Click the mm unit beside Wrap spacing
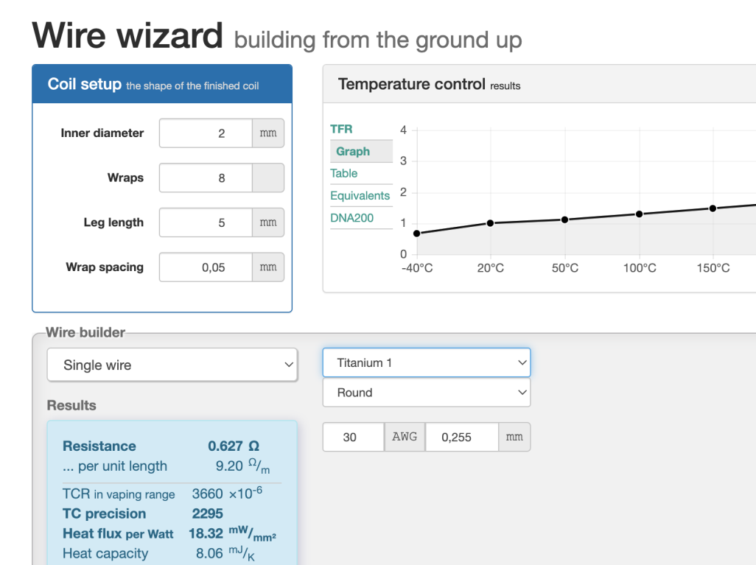756x565 pixels. 268,267
